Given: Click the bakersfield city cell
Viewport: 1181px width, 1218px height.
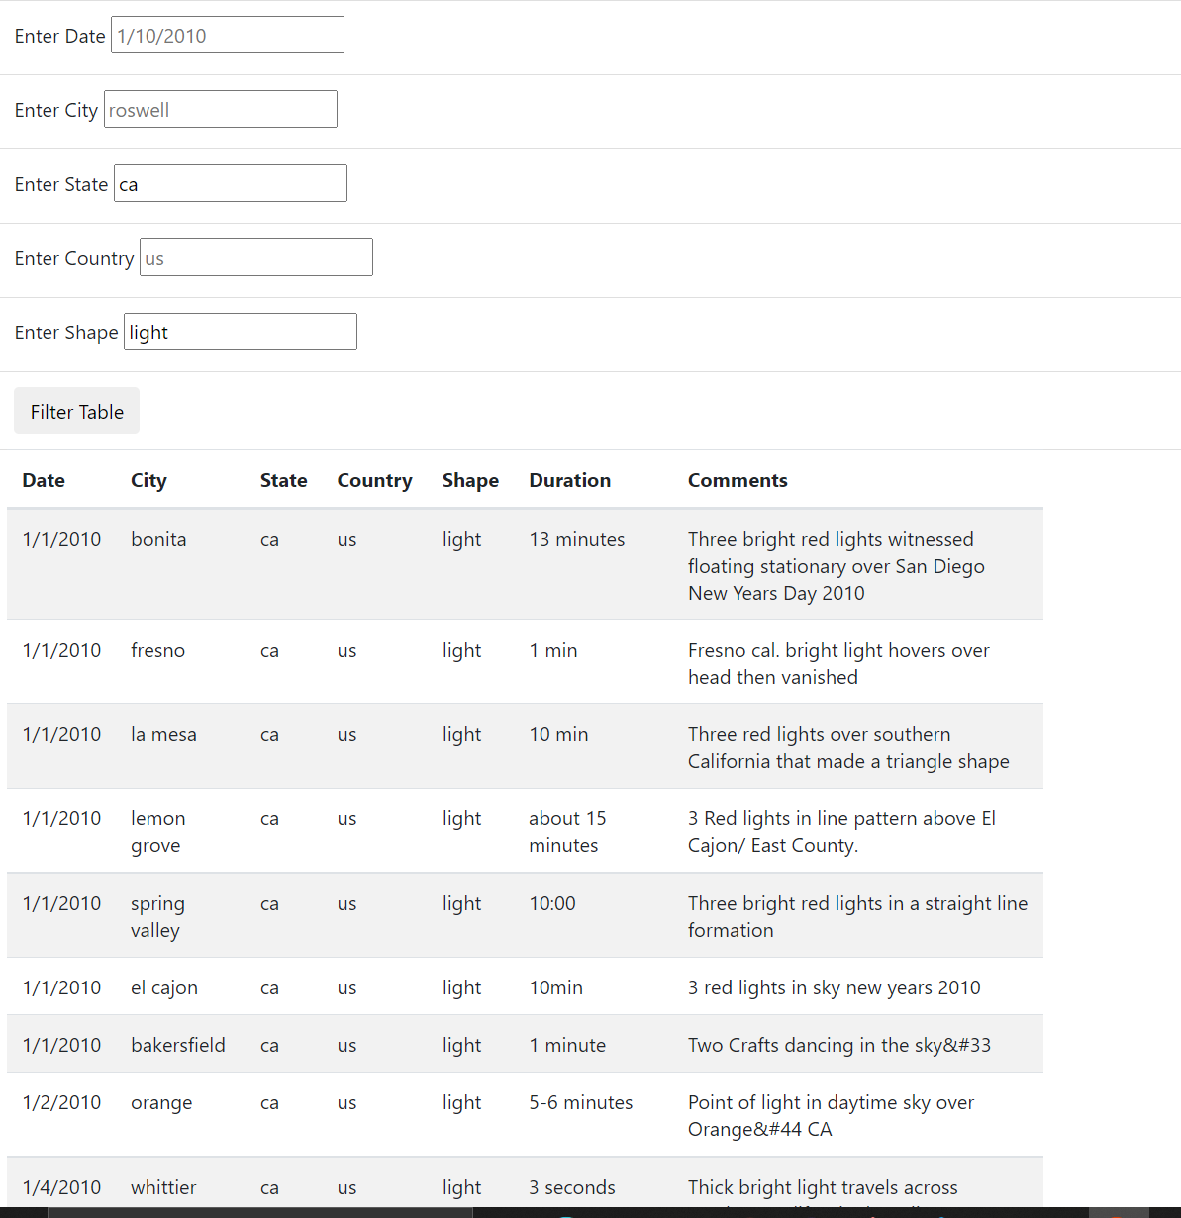Looking at the screenshot, I should (178, 1045).
